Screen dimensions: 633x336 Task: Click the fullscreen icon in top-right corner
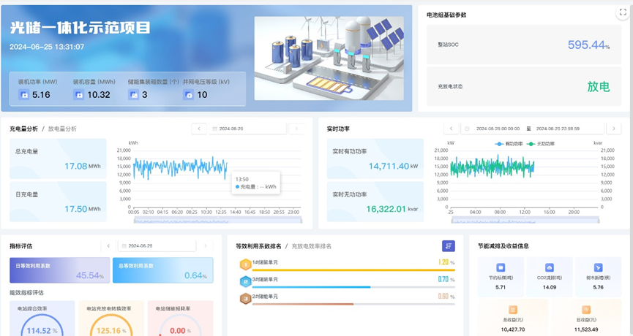[x=623, y=12]
